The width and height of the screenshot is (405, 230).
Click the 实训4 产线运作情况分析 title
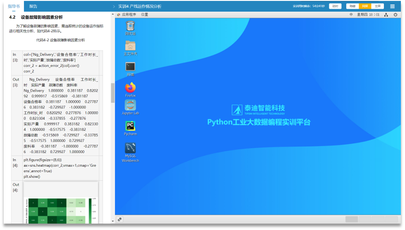tap(140, 6)
